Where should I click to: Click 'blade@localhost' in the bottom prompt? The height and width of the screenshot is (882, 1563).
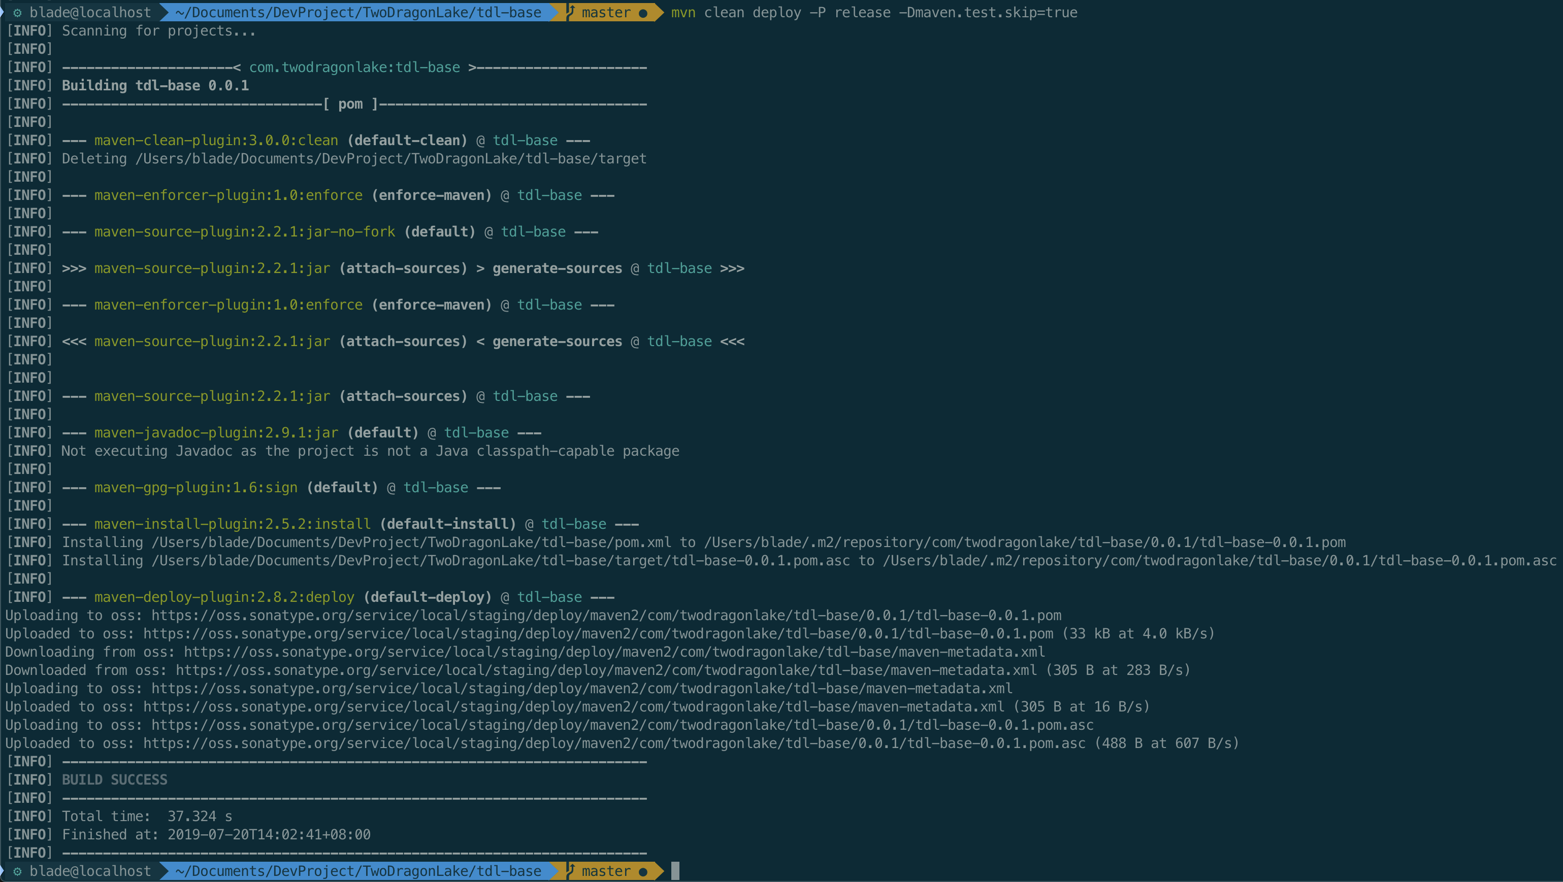point(90,871)
